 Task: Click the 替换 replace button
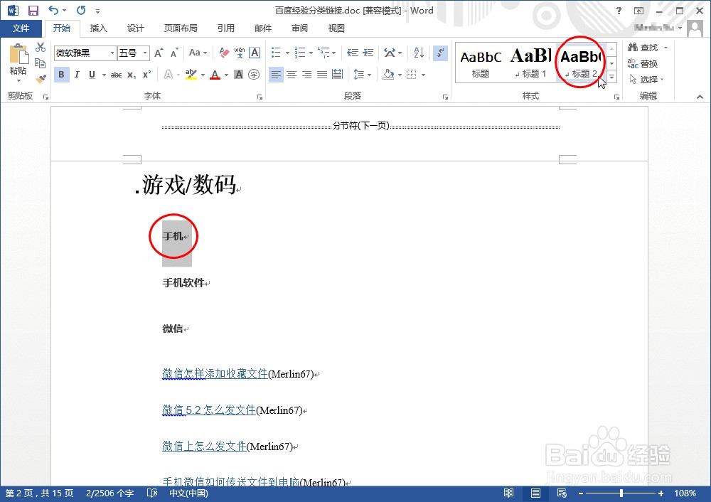tap(643, 63)
